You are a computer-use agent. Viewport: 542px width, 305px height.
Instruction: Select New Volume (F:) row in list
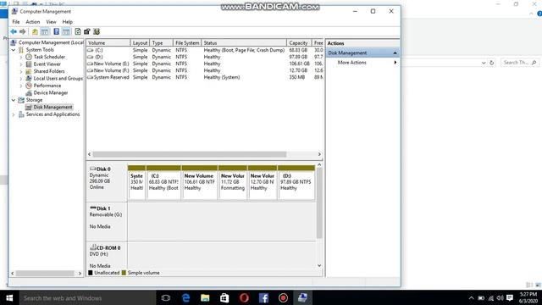205,70
